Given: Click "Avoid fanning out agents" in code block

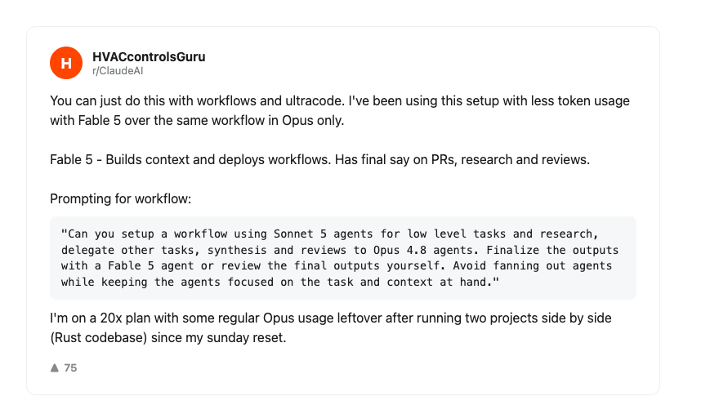Looking at the screenshot, I should tap(533, 266).
